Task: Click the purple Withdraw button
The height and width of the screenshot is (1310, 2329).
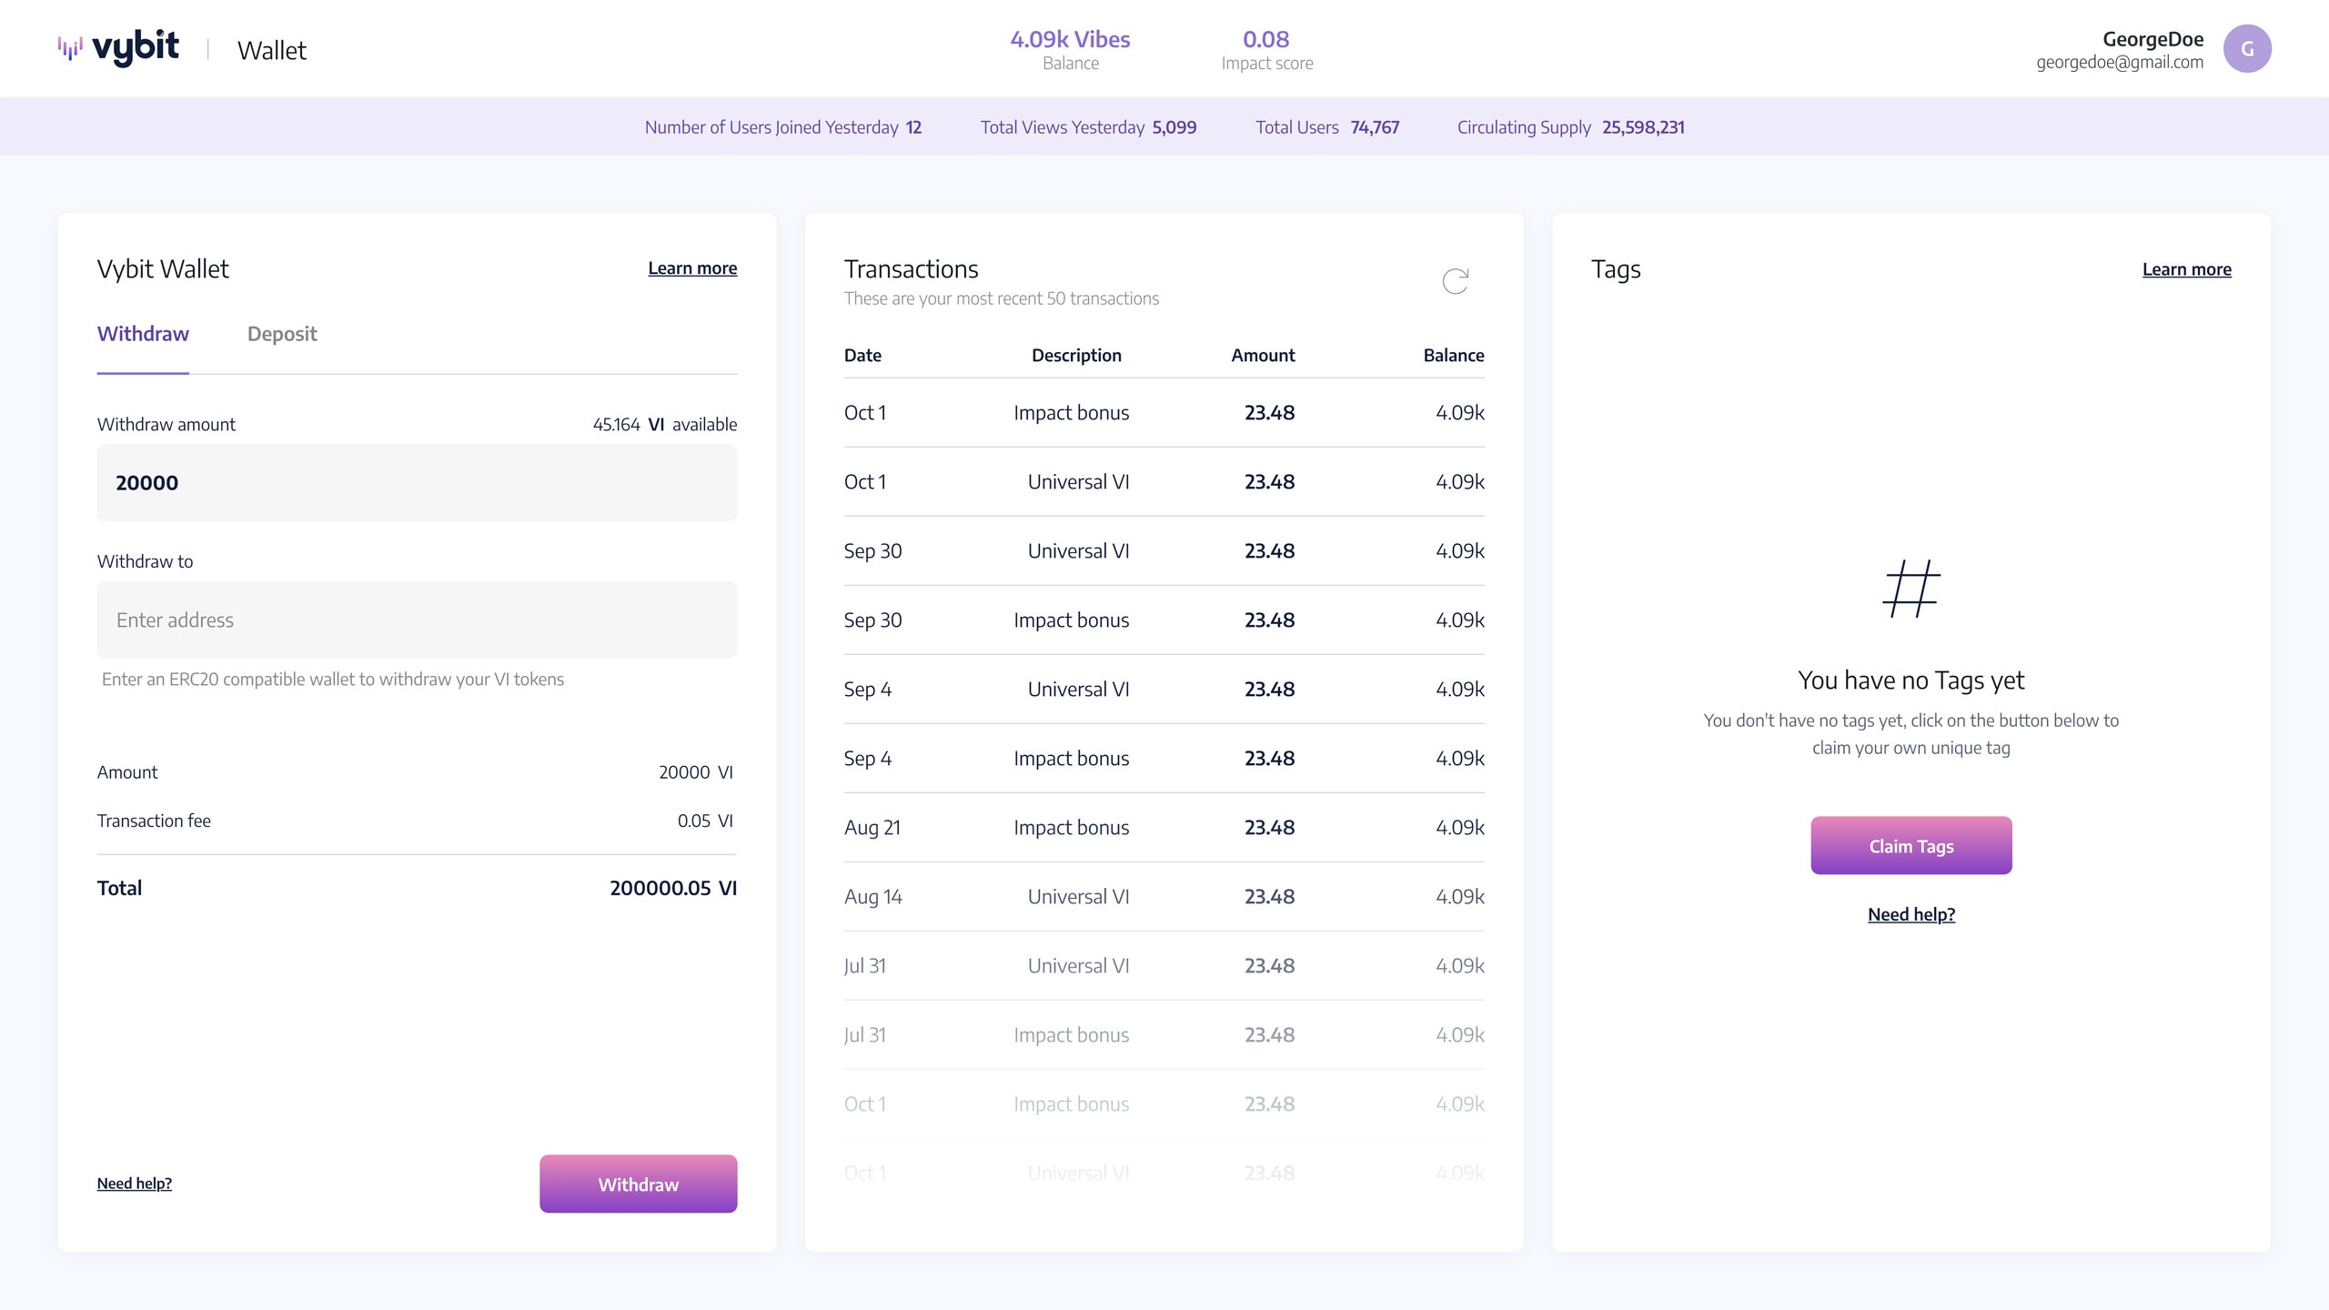Action: (x=638, y=1184)
